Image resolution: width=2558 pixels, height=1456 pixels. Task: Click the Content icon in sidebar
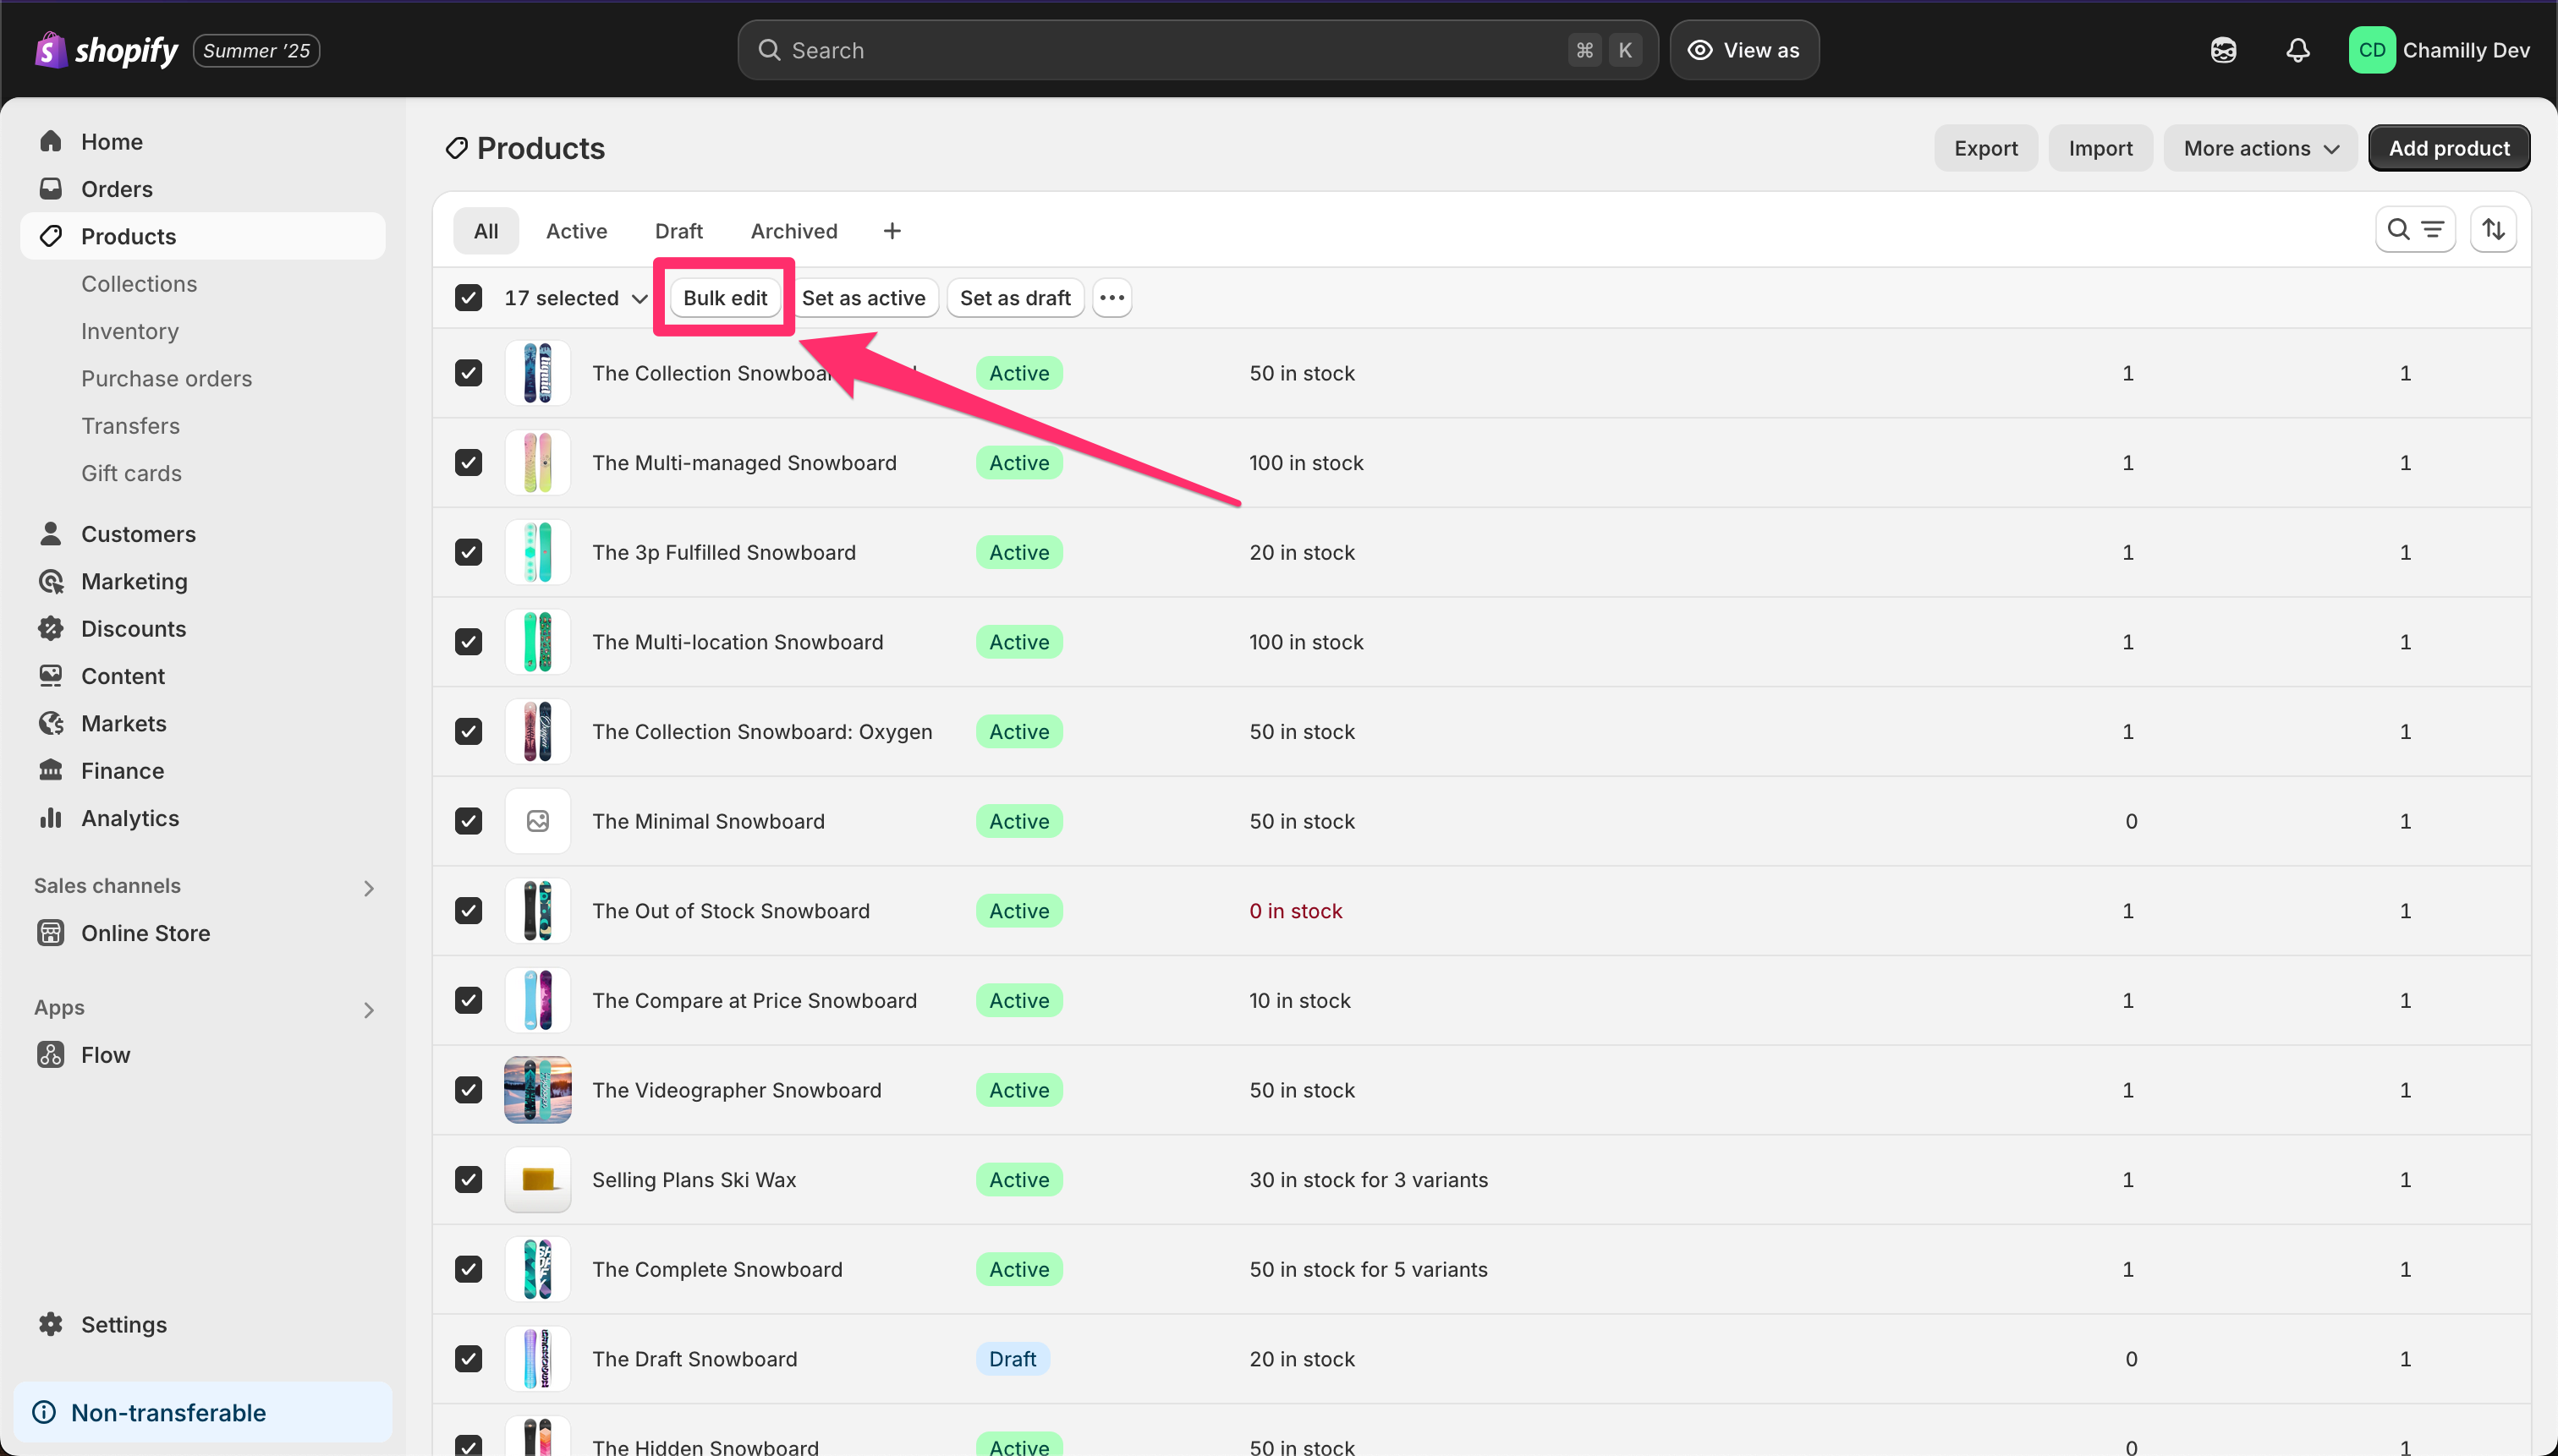(x=51, y=675)
